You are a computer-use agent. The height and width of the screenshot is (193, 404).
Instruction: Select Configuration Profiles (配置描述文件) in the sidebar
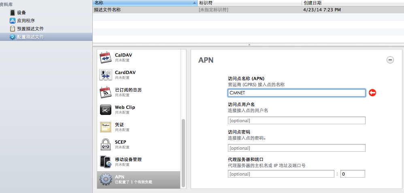30,37
